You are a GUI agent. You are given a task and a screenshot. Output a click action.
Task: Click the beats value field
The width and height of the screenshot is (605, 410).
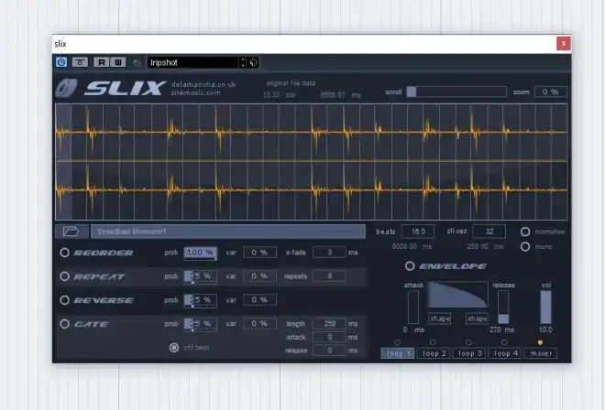[418, 232]
